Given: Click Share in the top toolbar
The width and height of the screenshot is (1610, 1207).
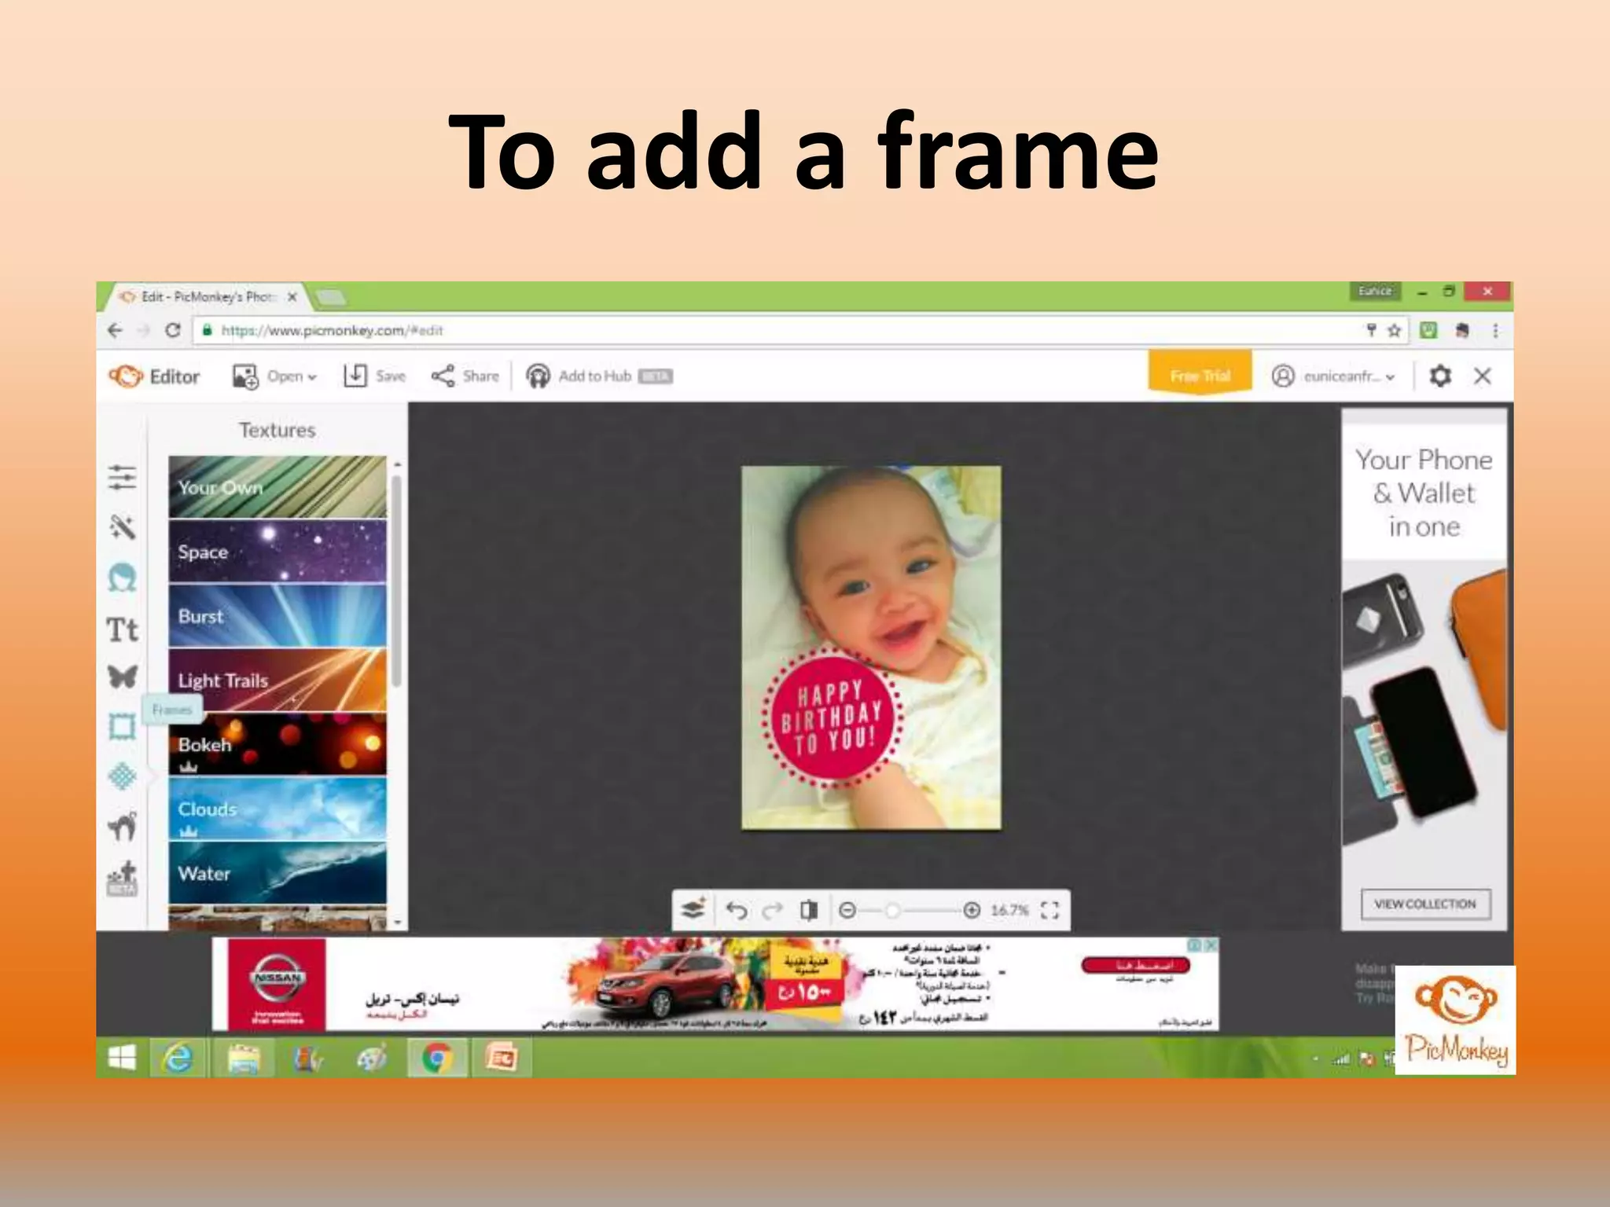Looking at the screenshot, I should (x=465, y=376).
